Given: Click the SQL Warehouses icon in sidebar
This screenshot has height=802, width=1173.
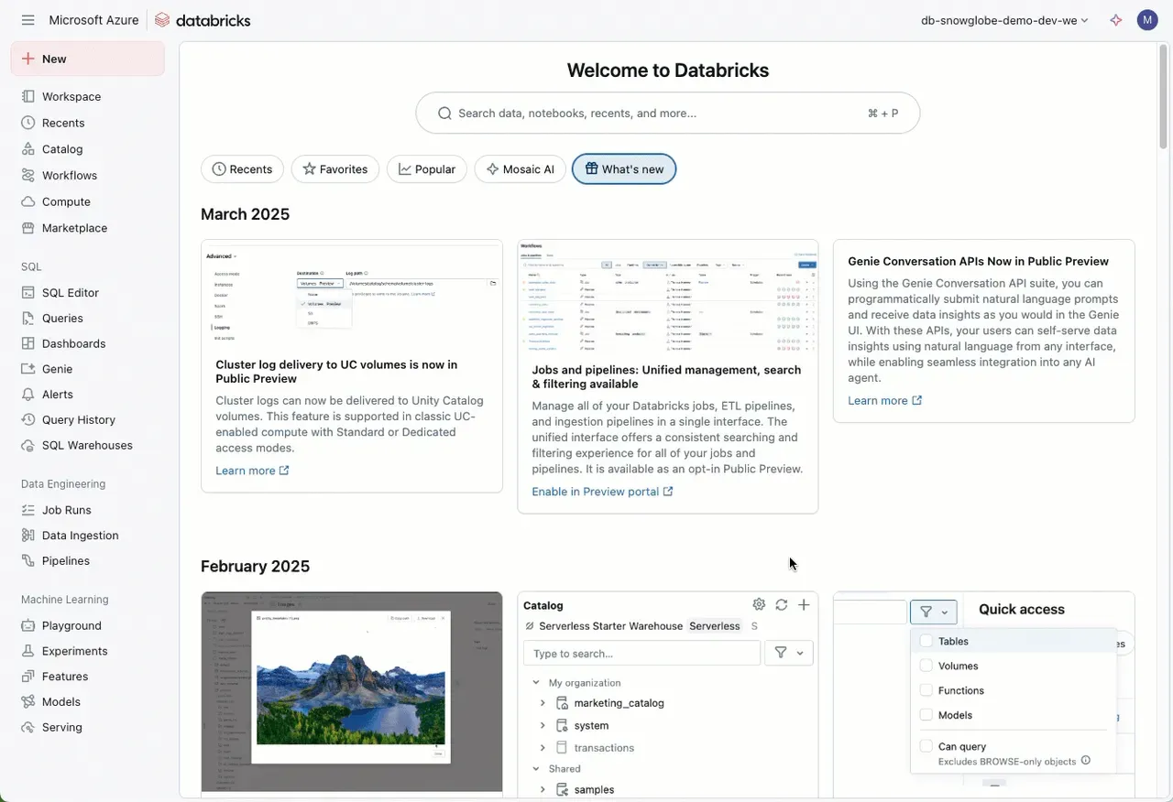Looking at the screenshot, I should point(28,445).
